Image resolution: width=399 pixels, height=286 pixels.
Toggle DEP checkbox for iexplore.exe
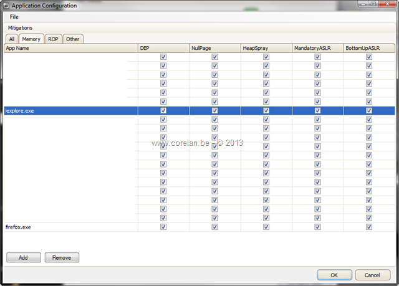tap(163, 110)
